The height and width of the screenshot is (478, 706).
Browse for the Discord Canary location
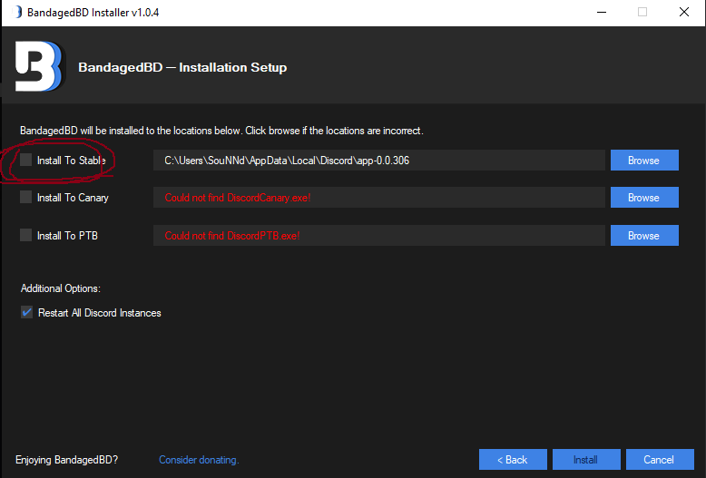coord(643,197)
